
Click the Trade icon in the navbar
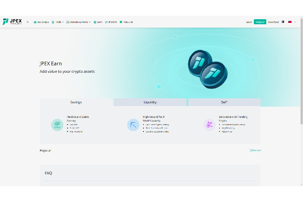tap(53, 22)
